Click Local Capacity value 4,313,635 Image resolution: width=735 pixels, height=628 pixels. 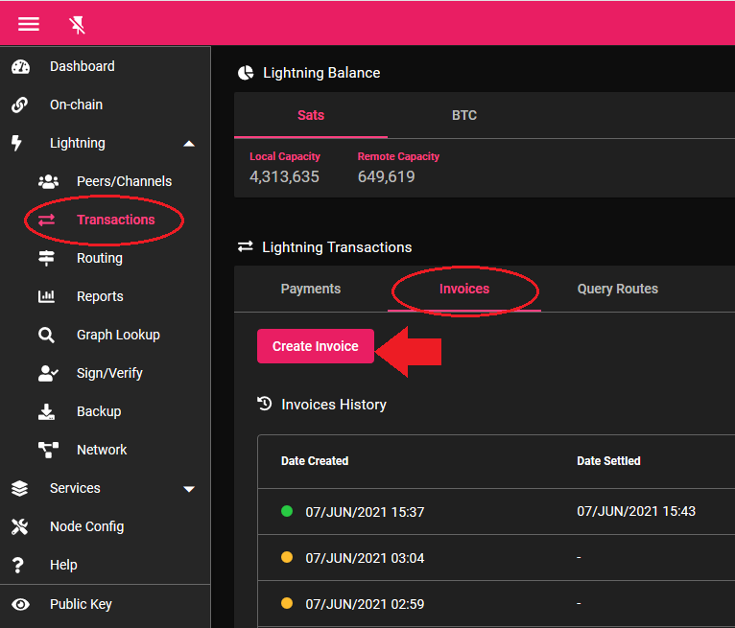pos(284,176)
